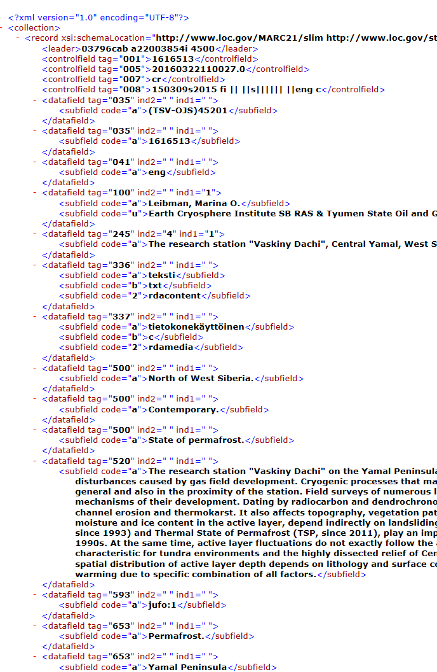Click controlfield 001 value 1616513

click(x=173, y=59)
